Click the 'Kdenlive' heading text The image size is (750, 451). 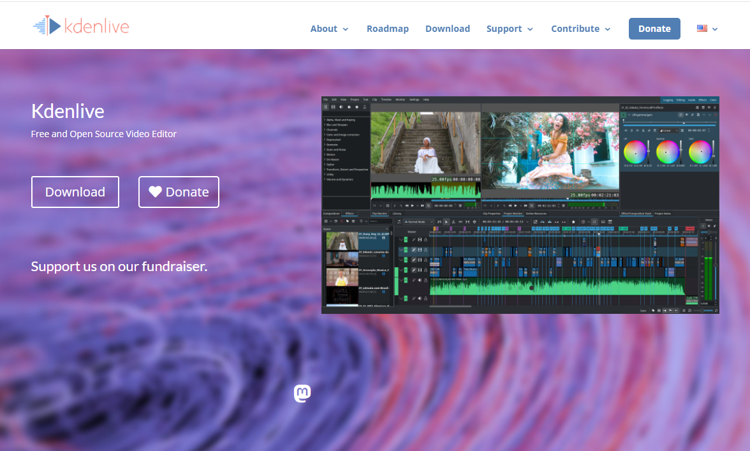(x=68, y=112)
